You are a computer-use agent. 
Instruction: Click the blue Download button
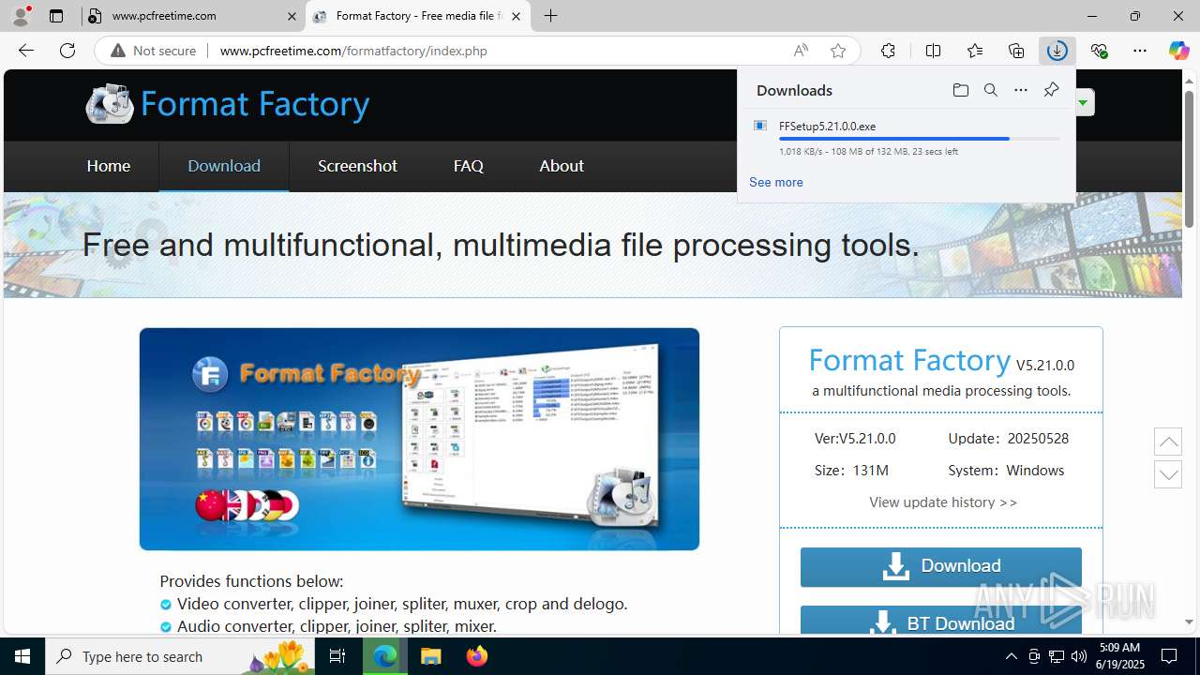click(940, 566)
